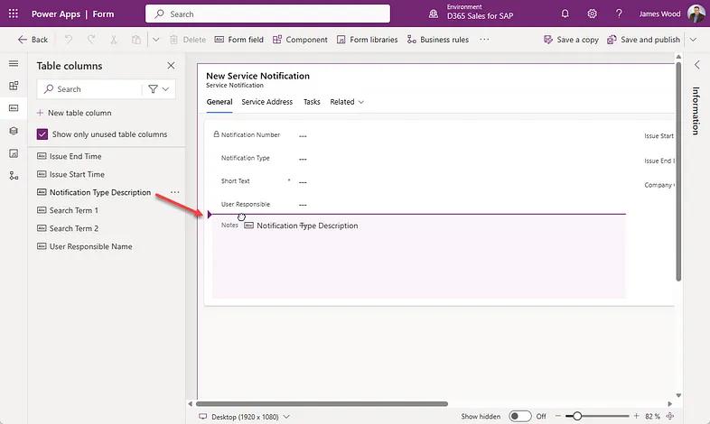
Task: Click the Table columns search field
Action: [89, 89]
